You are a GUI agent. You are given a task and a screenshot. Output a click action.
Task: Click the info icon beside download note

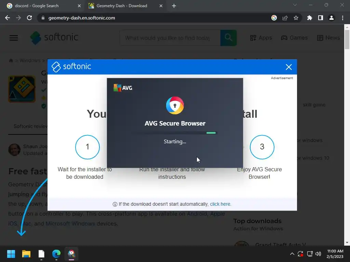coord(115,204)
